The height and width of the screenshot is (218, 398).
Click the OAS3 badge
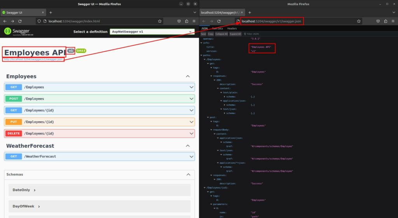(81, 51)
